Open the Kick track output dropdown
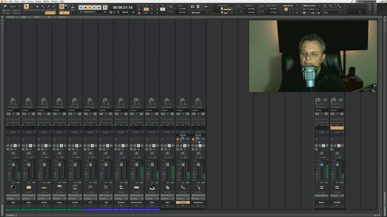The image size is (387, 217). tap(13, 198)
